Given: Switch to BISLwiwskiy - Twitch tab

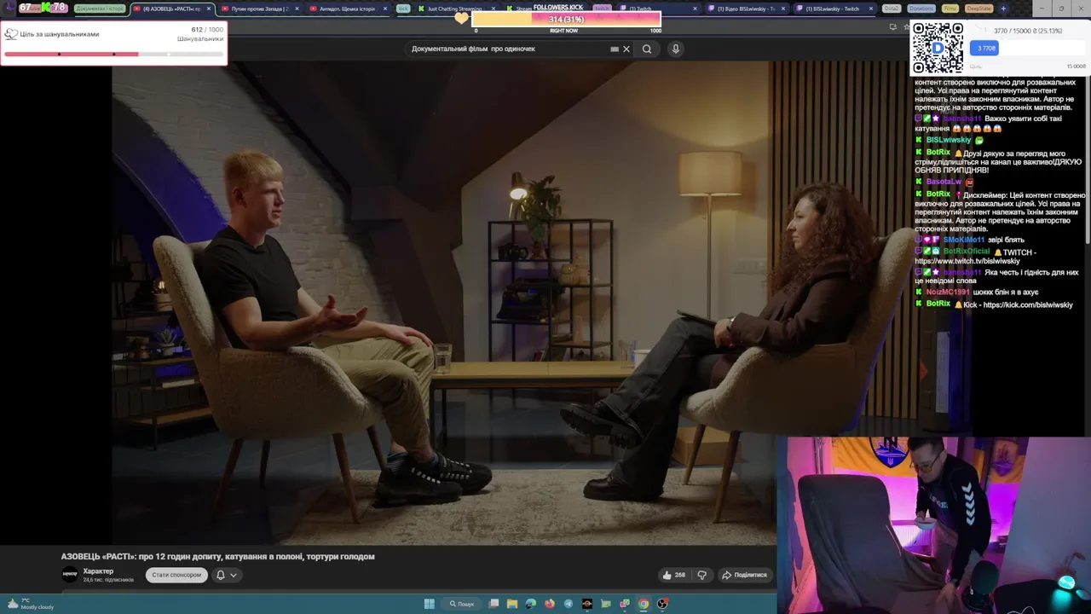Looking at the screenshot, I should pos(834,9).
